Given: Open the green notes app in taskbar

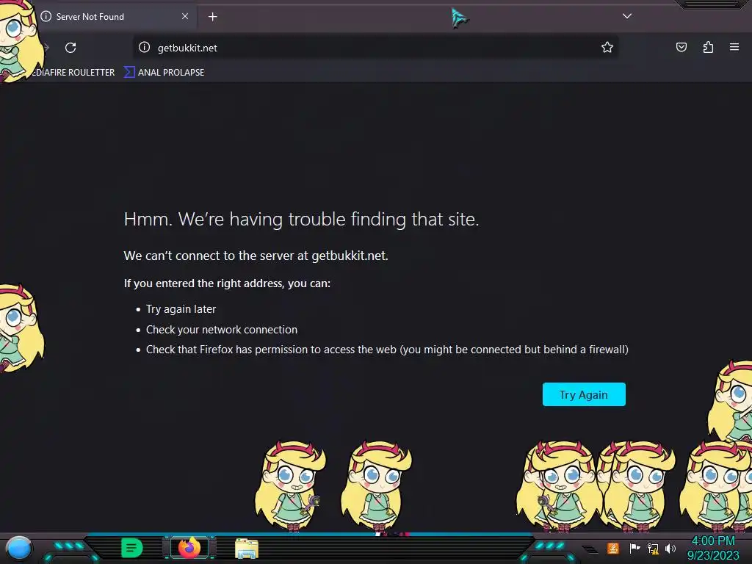Looking at the screenshot, I should (x=132, y=548).
